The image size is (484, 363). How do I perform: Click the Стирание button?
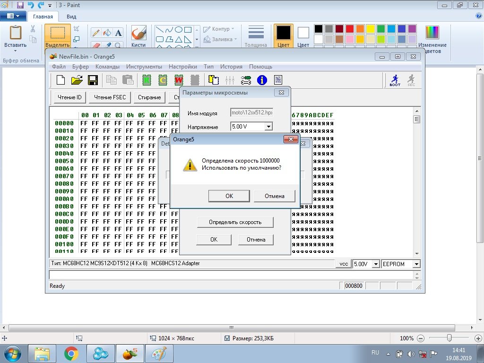(149, 97)
